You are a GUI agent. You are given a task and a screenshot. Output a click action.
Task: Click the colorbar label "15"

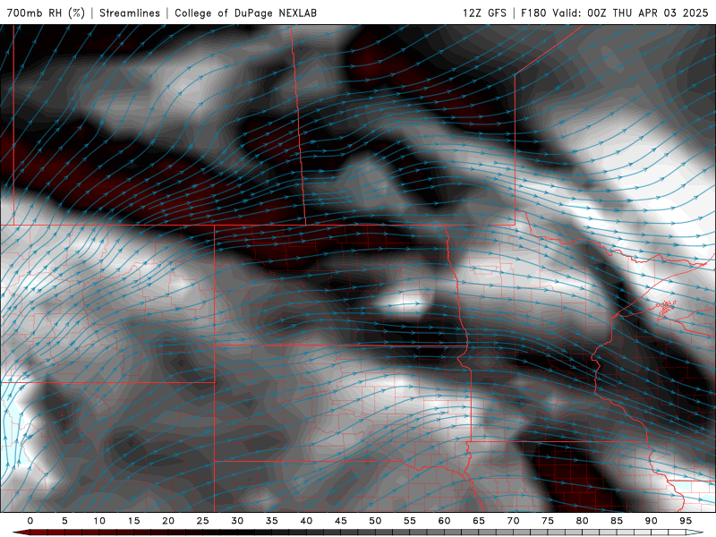coord(133,521)
